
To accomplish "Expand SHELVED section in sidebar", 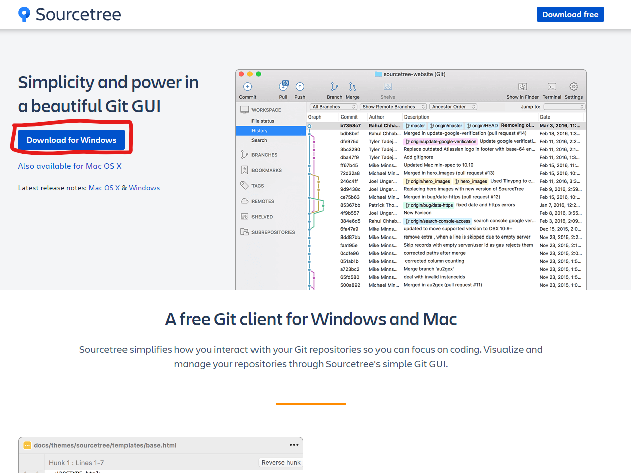I will click(x=262, y=217).
